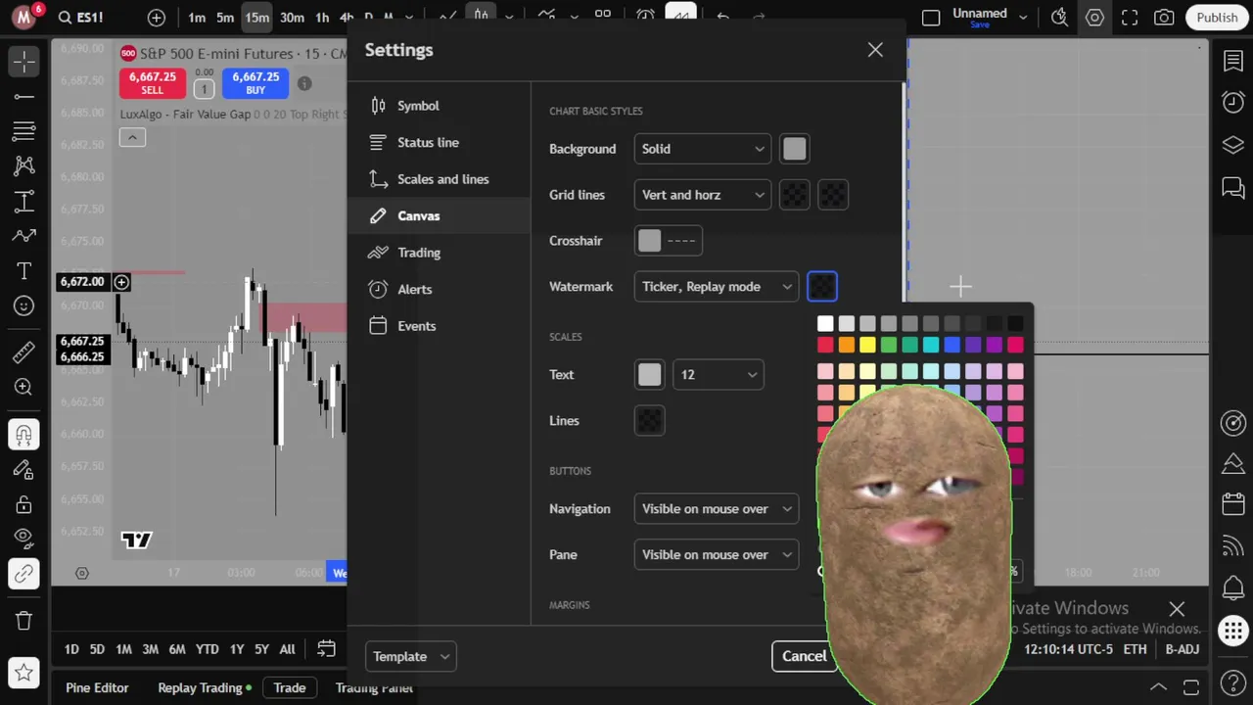
Task: Open the watchlist panel icon
Action: [1233, 61]
